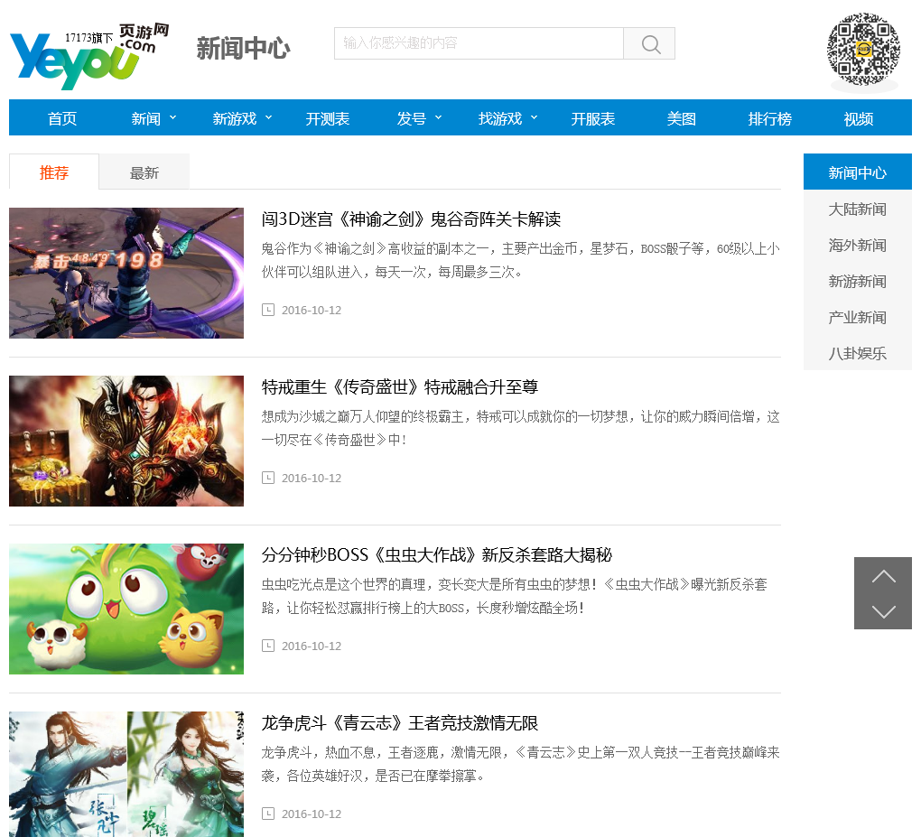
Task: Open article 分分钟秒BOSS《虫虫大作战》新反杀套路大揭秘
Action: point(436,555)
